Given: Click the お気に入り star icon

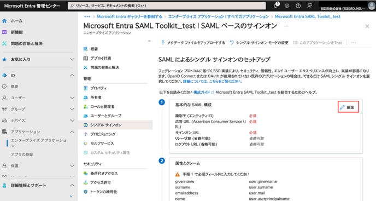Looking at the screenshot, I should point(4,59).
